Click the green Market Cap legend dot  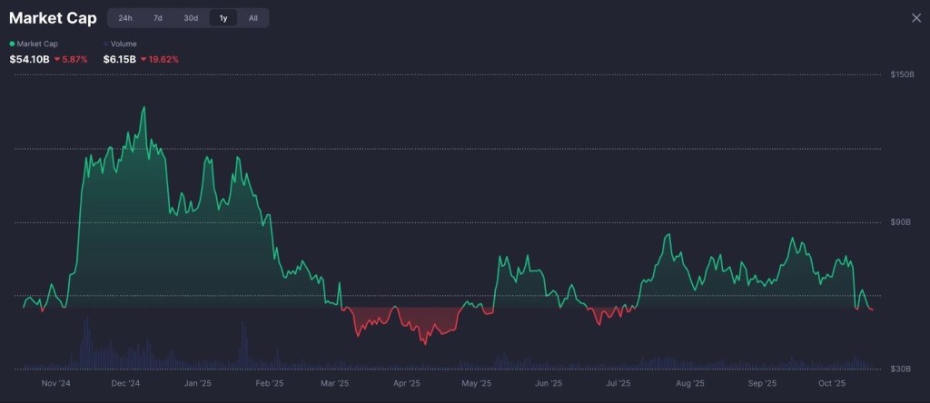[x=13, y=44]
